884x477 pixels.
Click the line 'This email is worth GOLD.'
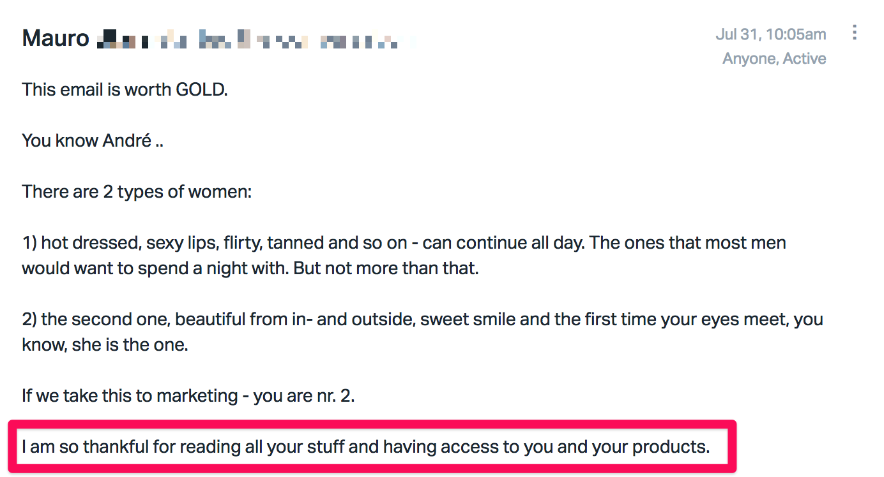[x=125, y=89]
